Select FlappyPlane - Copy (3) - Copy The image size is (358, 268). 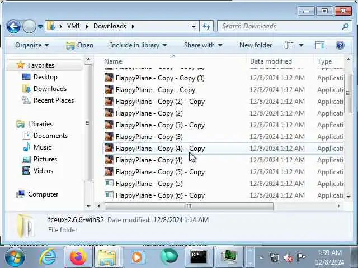[x=160, y=125]
